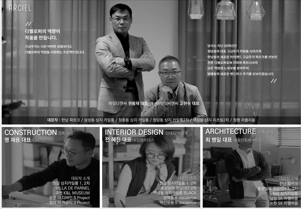Click the opening double-slash quote mark
Image resolution: width=301 pixels, height=209 pixels.
click(28, 24)
